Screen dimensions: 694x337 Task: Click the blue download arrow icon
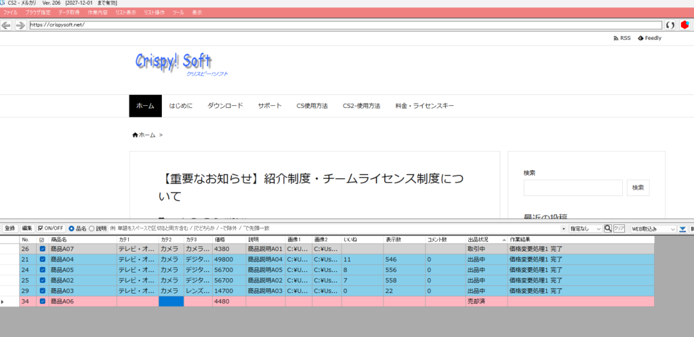682,229
